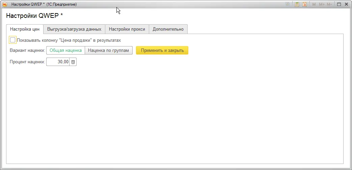Click the Процент наценки label
The height and width of the screenshot is (170, 352).
tap(27, 62)
